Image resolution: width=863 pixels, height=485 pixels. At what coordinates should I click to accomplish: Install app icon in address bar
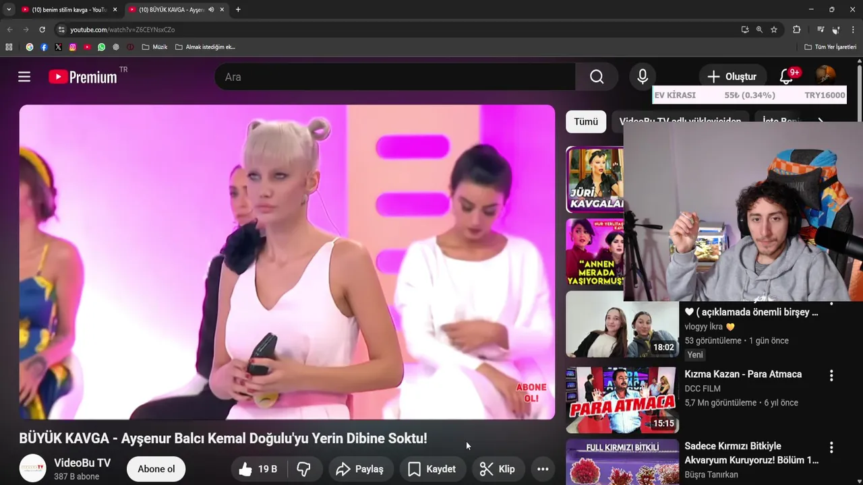coord(744,30)
